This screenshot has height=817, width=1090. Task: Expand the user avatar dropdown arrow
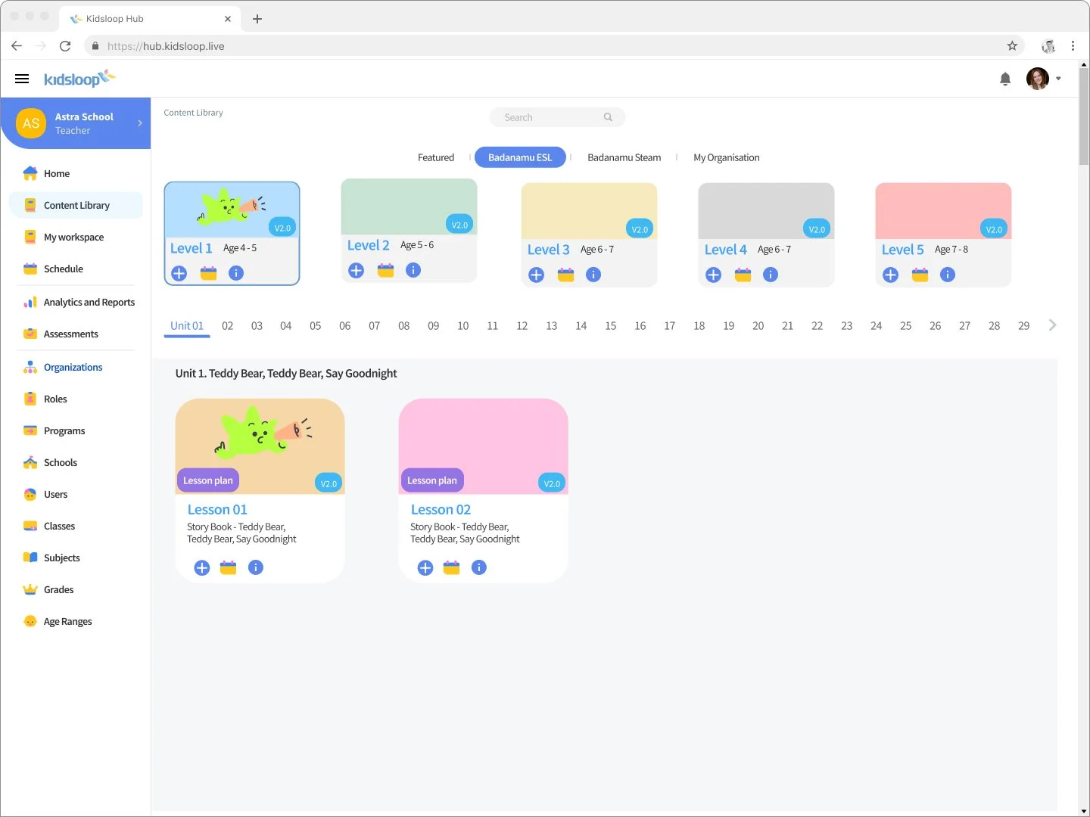click(x=1058, y=79)
